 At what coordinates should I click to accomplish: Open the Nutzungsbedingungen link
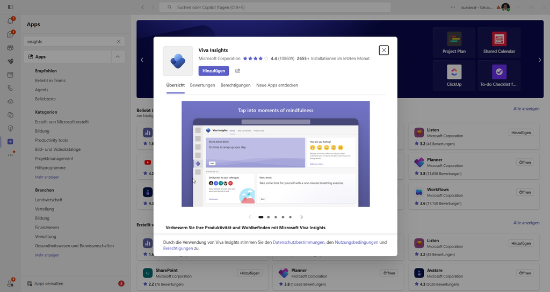[357, 242]
